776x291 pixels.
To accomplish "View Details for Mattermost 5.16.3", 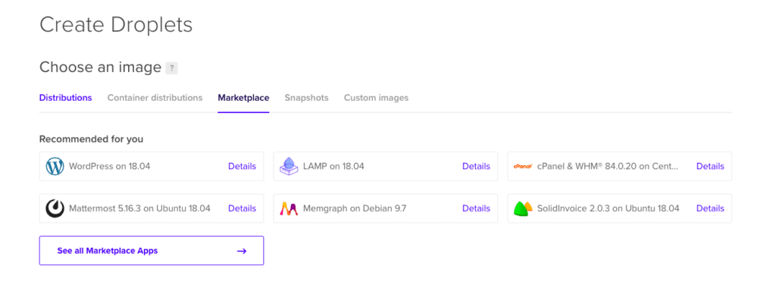I will point(242,208).
